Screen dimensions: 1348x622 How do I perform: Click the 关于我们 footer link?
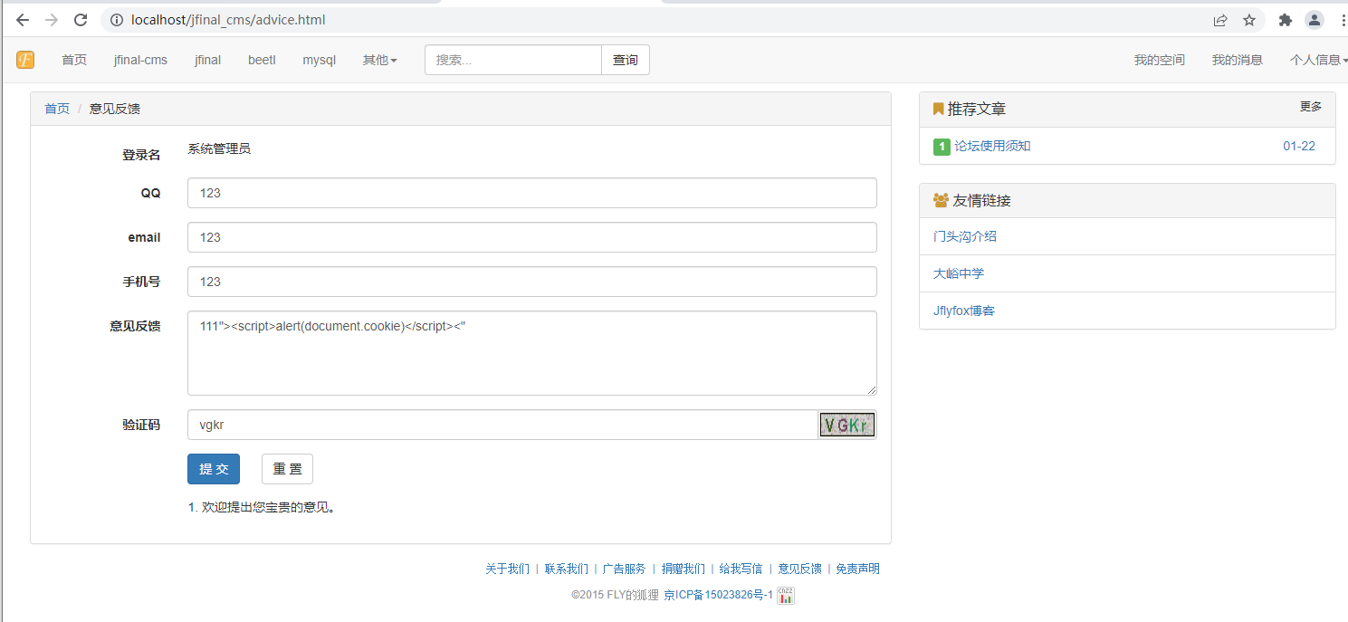(507, 569)
